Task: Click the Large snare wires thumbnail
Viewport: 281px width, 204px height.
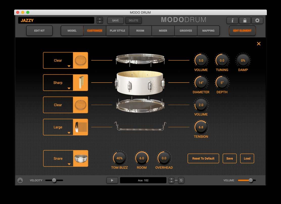Action: click(80, 127)
